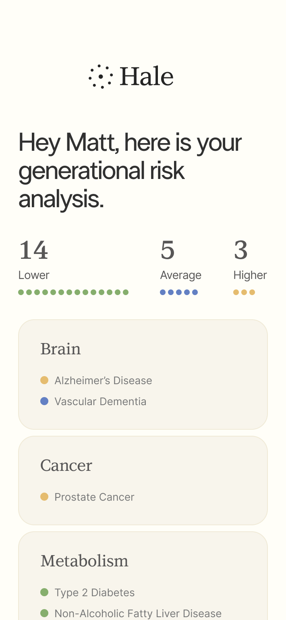The image size is (286, 620).
Task: Expand the Cancer category card
Action: coord(143,481)
